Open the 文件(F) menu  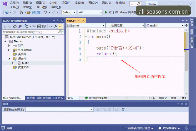click(14, 3)
